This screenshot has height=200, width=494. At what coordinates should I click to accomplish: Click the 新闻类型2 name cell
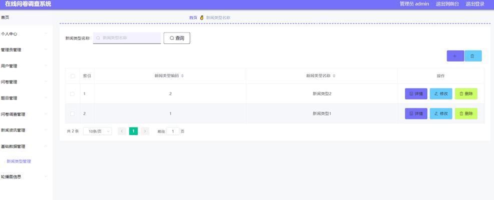click(322, 94)
